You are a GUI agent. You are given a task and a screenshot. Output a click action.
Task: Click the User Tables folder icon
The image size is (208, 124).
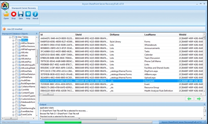pos(16,37)
